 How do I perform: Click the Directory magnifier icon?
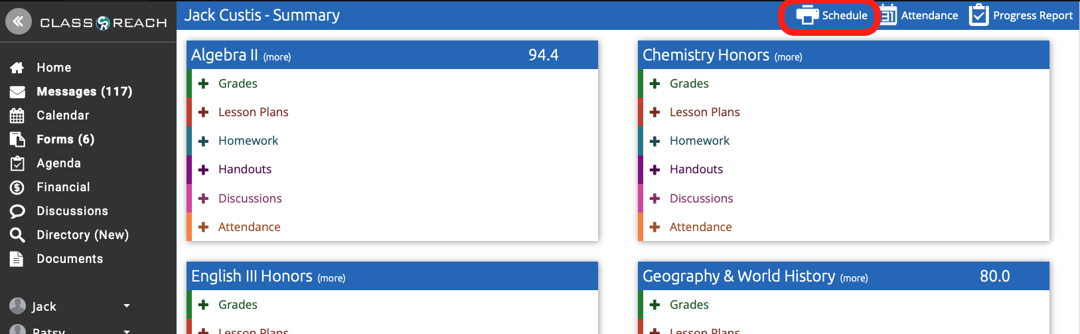[x=17, y=235]
